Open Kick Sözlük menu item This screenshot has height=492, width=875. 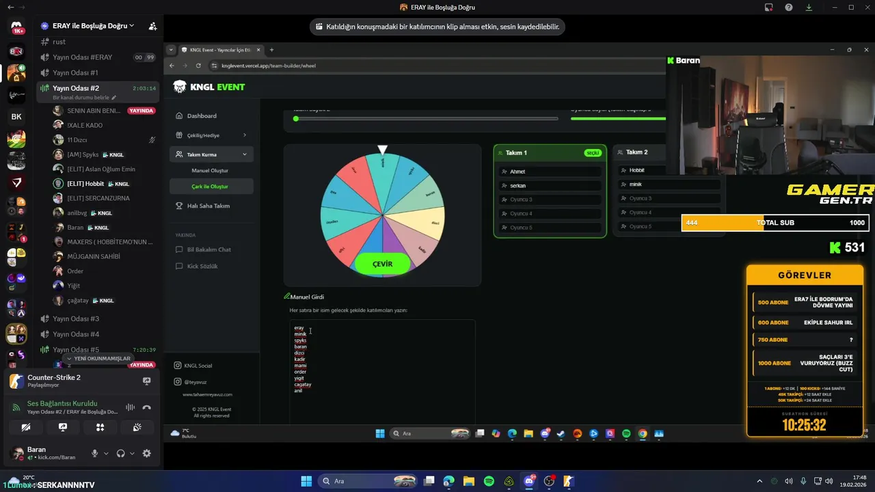click(211, 266)
